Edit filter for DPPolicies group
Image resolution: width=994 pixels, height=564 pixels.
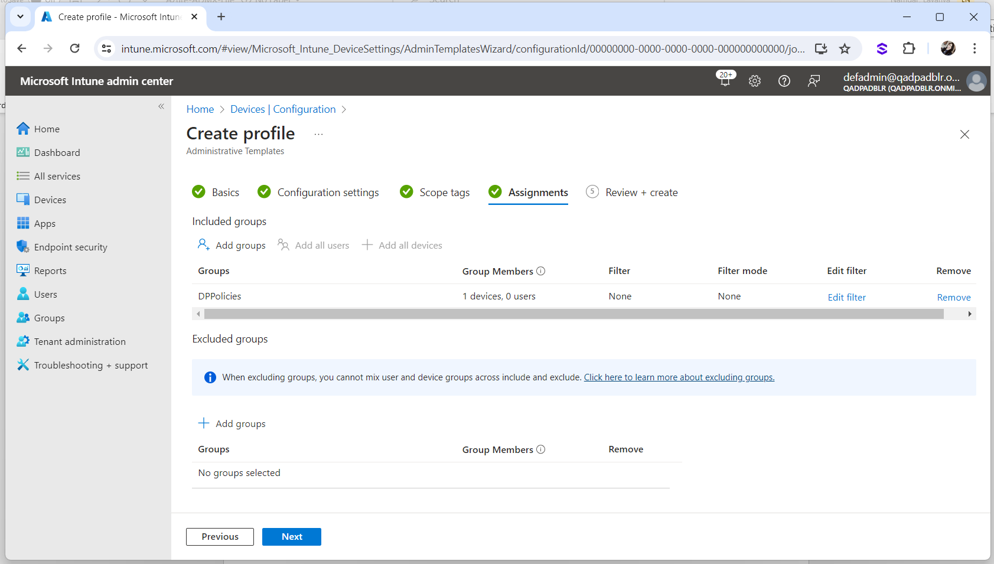point(846,297)
